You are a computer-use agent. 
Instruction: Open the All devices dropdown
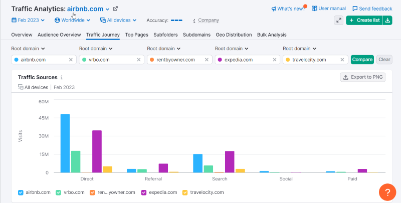(x=118, y=20)
